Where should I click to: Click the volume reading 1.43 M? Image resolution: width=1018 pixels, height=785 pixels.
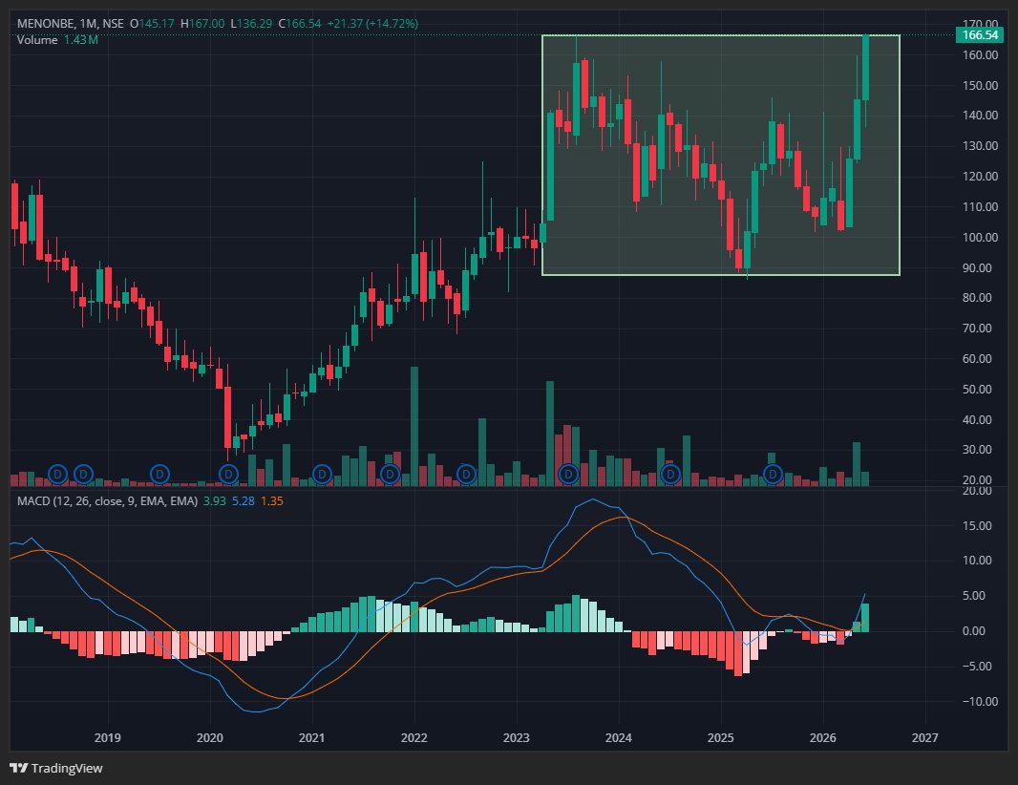tap(81, 39)
